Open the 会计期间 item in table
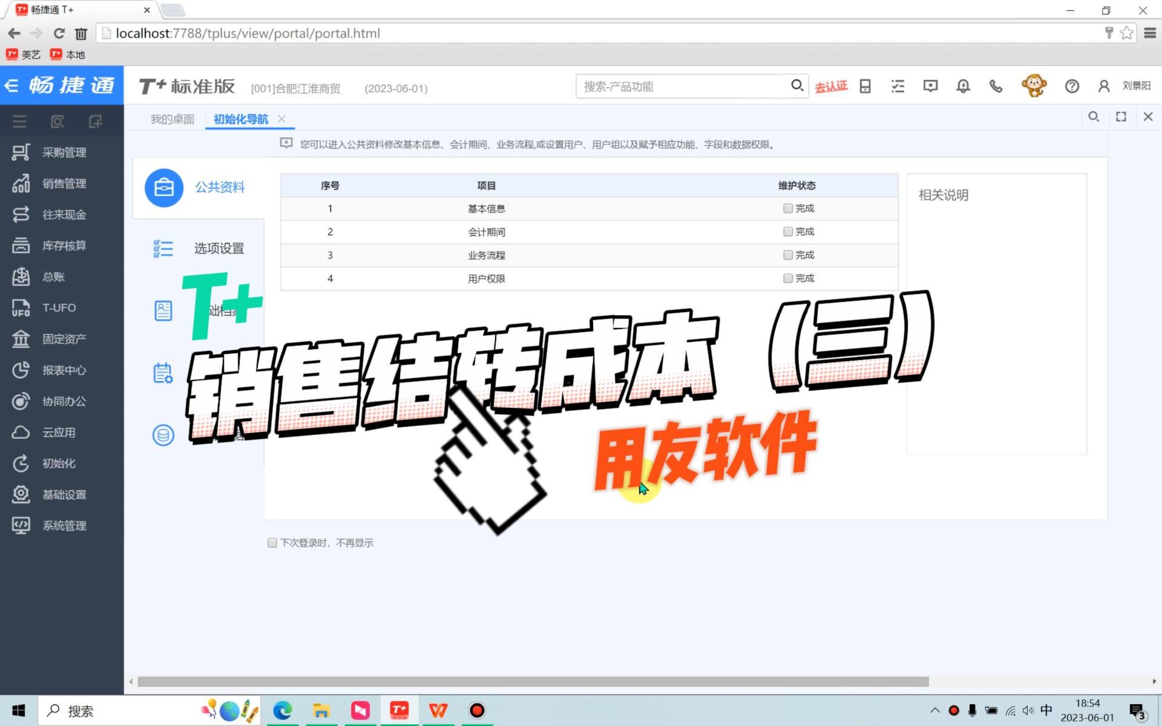1162x726 pixels. point(486,232)
